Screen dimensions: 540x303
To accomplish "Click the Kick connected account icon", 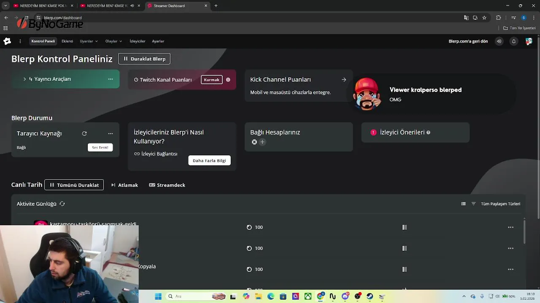I will click(254, 142).
